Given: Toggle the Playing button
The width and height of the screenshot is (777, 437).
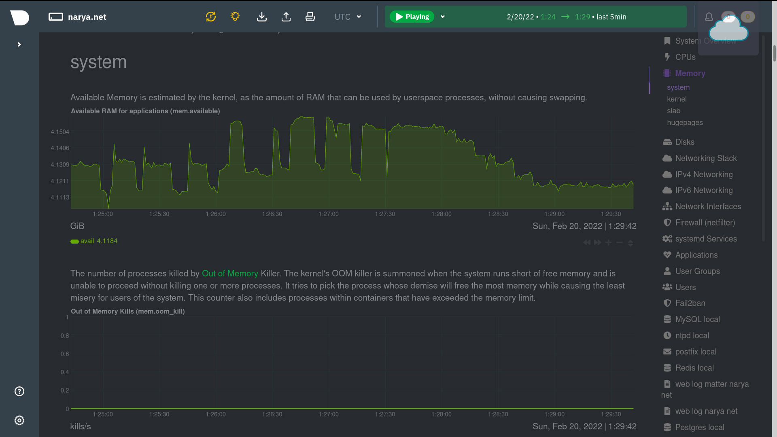Looking at the screenshot, I should tap(412, 17).
